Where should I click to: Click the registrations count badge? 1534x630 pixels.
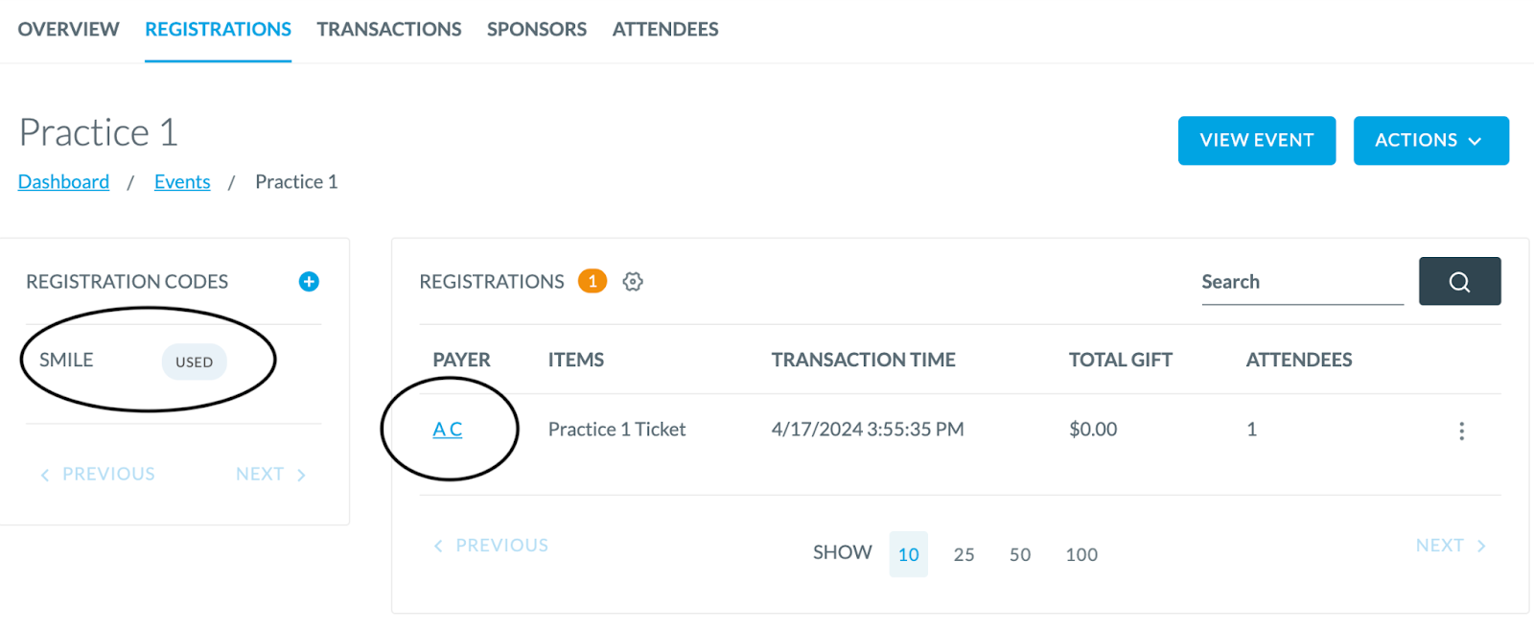(x=593, y=281)
